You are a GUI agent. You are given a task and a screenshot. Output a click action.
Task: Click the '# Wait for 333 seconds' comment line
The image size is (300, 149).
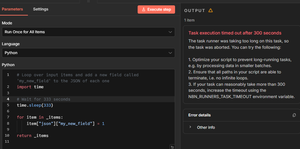click(43, 99)
